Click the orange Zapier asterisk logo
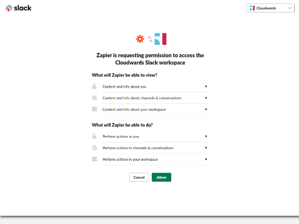Viewport: 299px width, 224px height. click(x=140, y=39)
